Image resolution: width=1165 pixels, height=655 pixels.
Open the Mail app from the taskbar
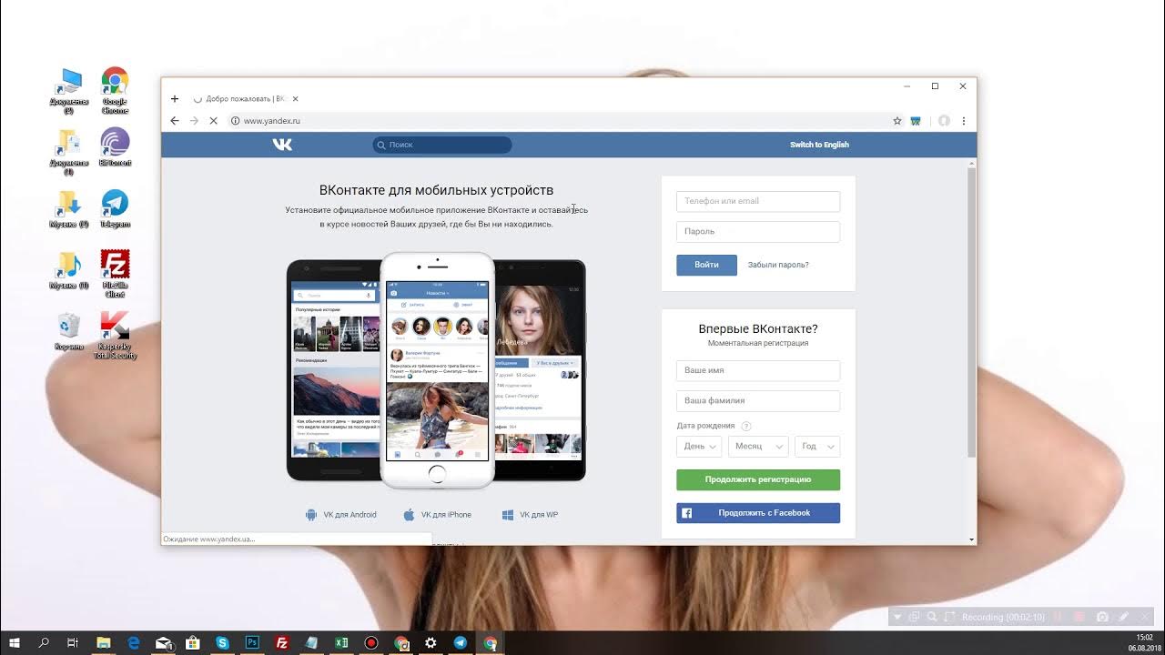click(163, 643)
